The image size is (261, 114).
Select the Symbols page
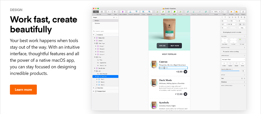(x=97, y=23)
